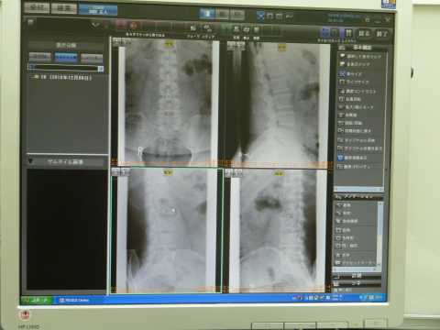The width and height of the screenshot is (440, 330).
Task: Toggle the first small overlay button on the top-left X-ray
Action: click(115, 41)
